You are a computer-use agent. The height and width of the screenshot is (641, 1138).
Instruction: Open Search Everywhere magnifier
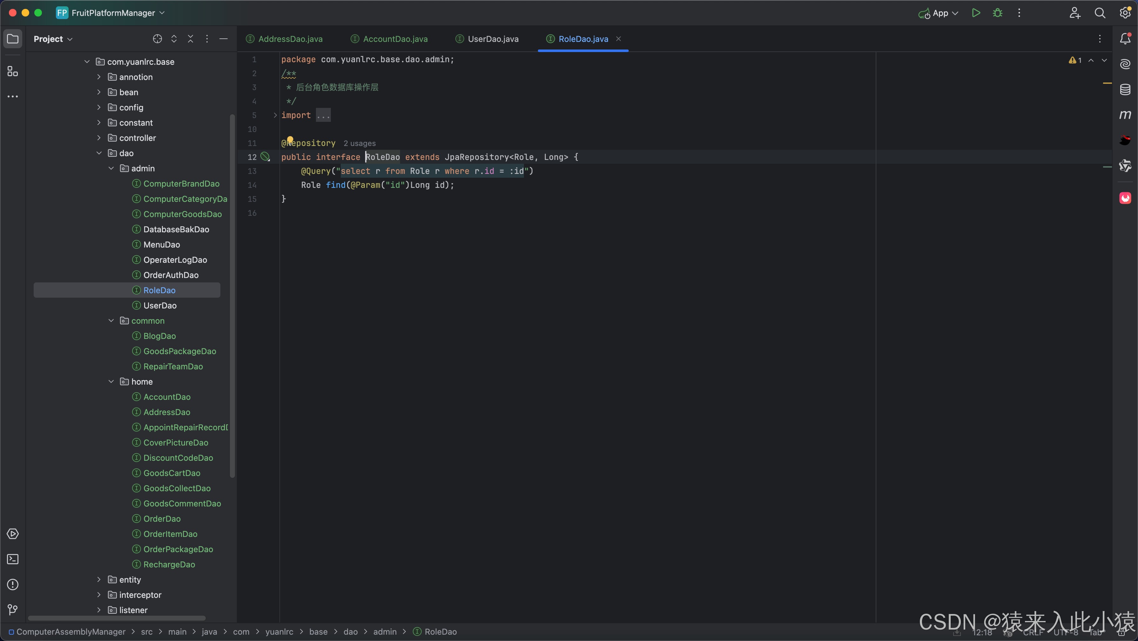tap(1100, 13)
